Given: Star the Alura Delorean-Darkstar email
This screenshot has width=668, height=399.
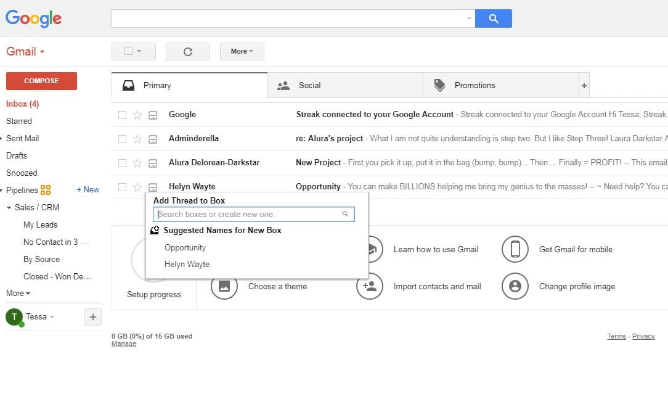Looking at the screenshot, I should (x=137, y=163).
